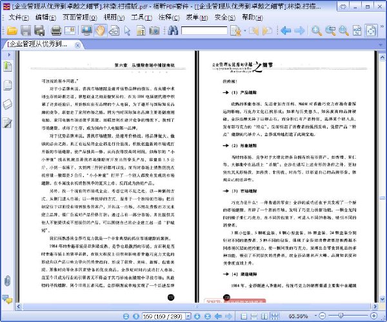Screen dimensions: 387x322
Task: Open the 编辑(E) menu
Action: click(46, 17)
